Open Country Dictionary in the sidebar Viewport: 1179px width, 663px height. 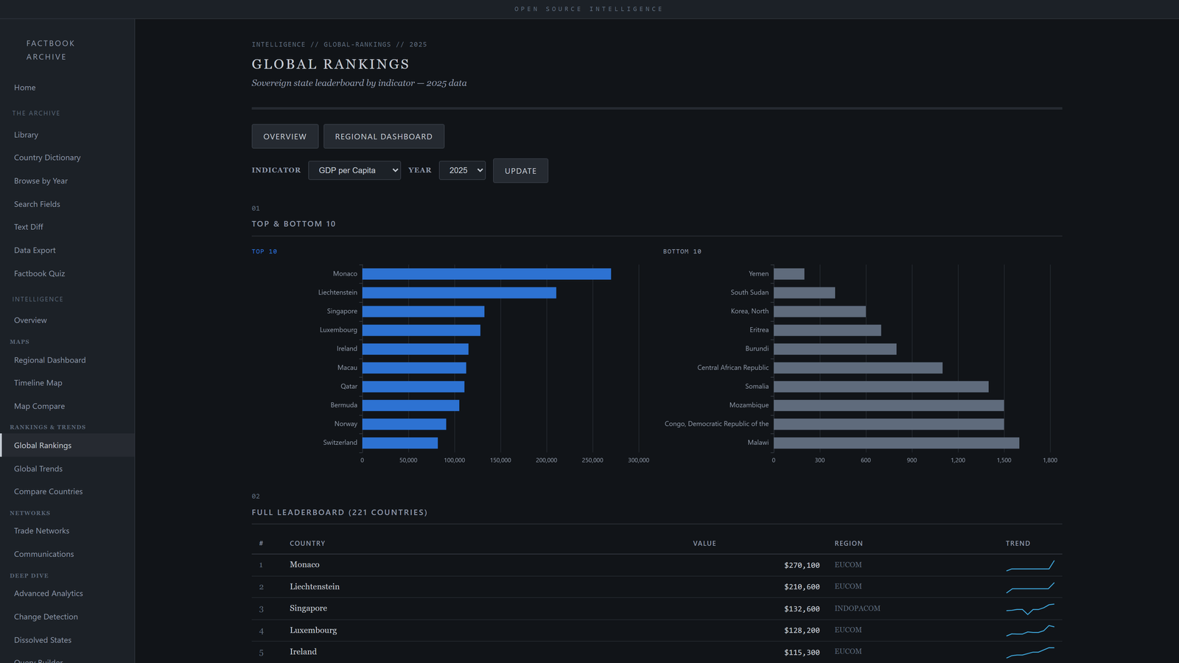[47, 158]
